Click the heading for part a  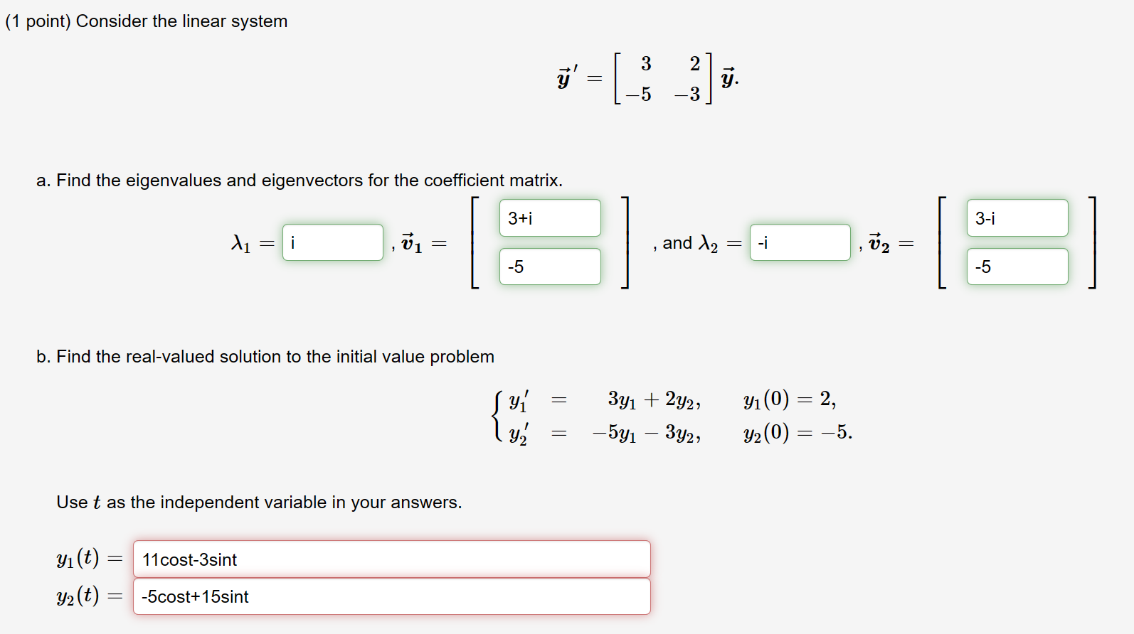pyautogui.click(x=299, y=180)
